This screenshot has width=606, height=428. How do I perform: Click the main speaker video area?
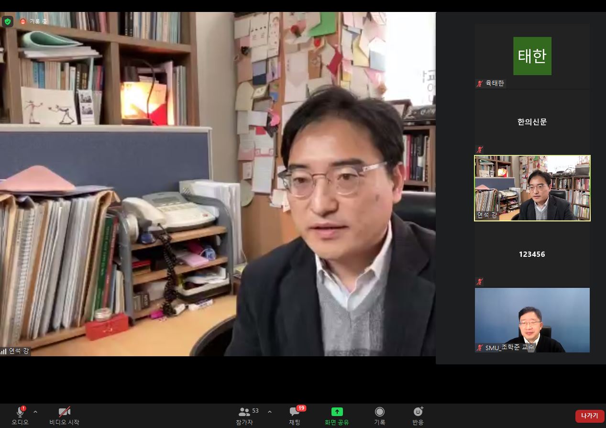pyautogui.click(x=218, y=191)
